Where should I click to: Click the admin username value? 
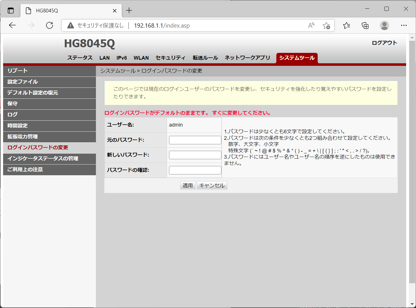pyautogui.click(x=176, y=125)
